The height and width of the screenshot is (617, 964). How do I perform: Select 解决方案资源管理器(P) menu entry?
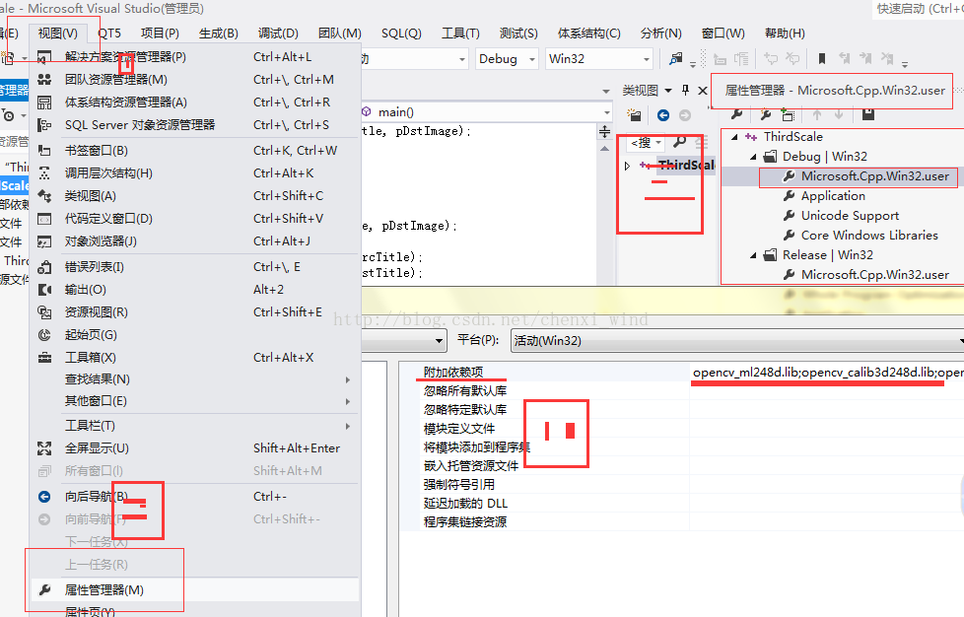(x=194, y=56)
